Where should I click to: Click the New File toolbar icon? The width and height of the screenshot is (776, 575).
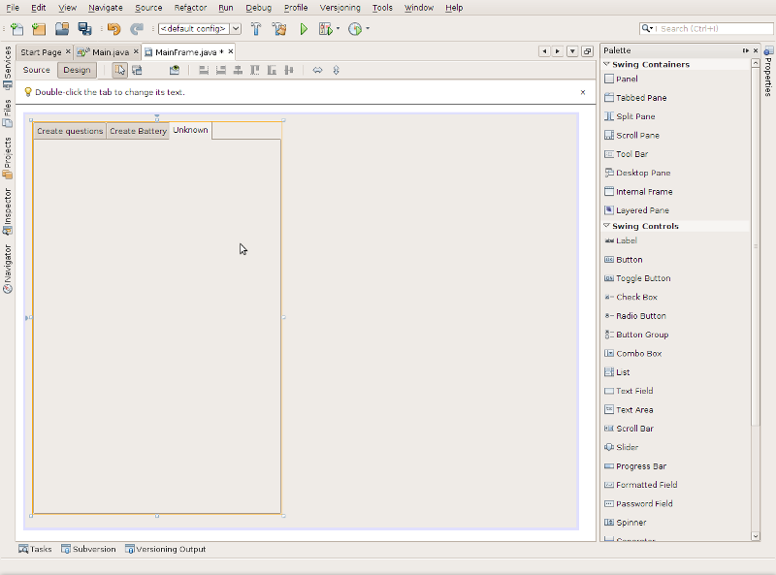pyautogui.click(x=16, y=29)
